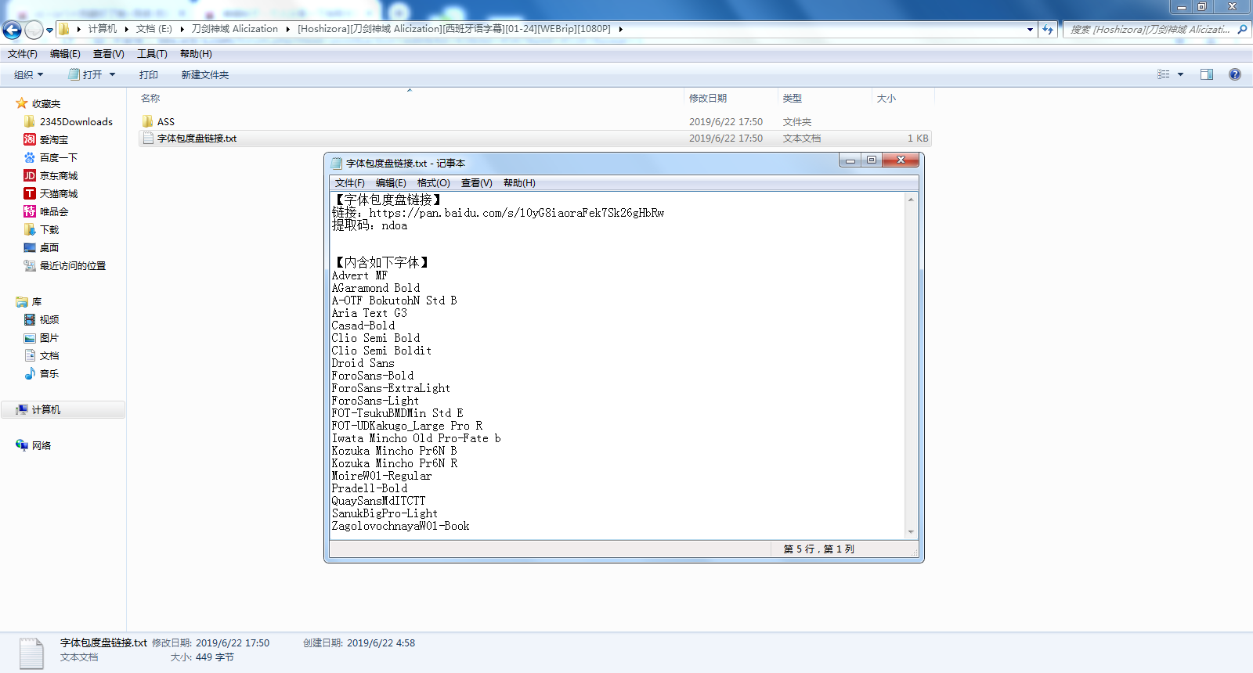The width and height of the screenshot is (1253, 673).
Task: Click the 打印 toolbar button
Action: (x=148, y=74)
